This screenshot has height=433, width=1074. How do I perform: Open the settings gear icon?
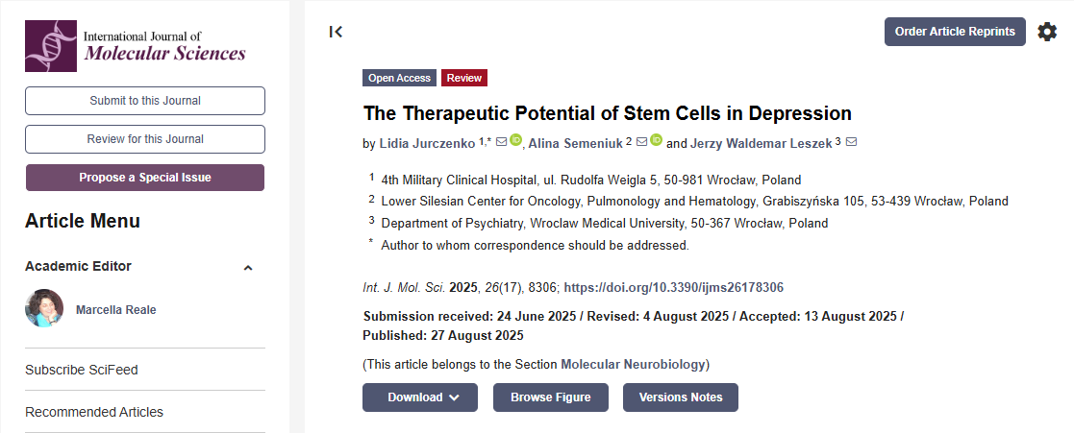1047,32
